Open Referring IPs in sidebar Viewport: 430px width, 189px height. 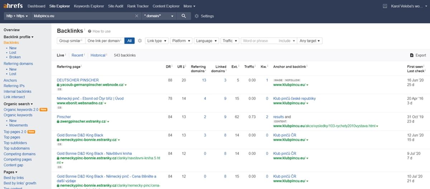14,86
